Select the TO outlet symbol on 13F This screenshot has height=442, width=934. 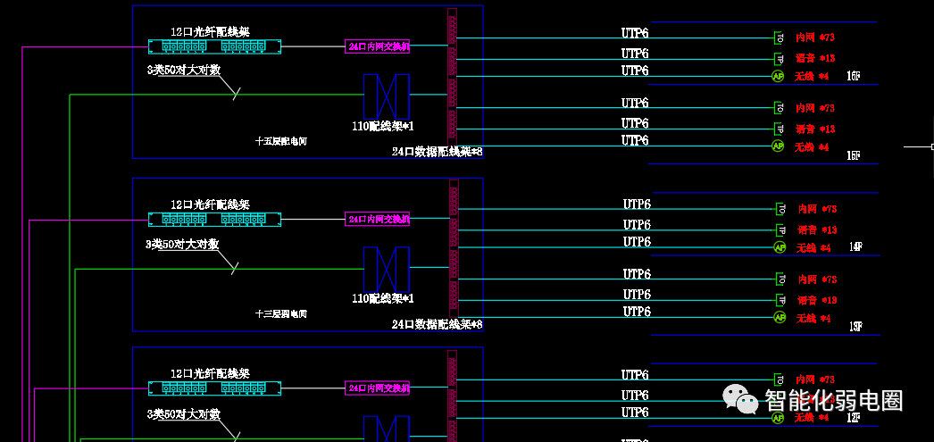point(781,279)
